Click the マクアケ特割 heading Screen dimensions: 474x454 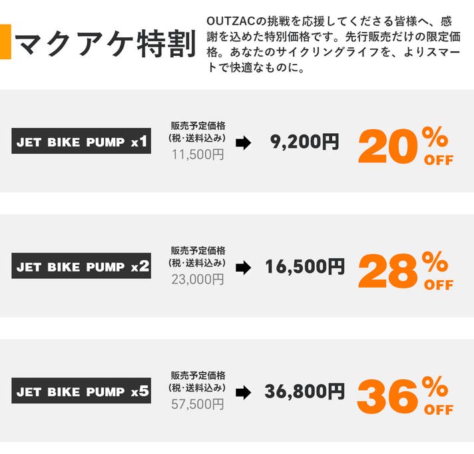click(x=105, y=44)
